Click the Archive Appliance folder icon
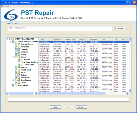Screen dimensions: 137x113 pos(21,62)
